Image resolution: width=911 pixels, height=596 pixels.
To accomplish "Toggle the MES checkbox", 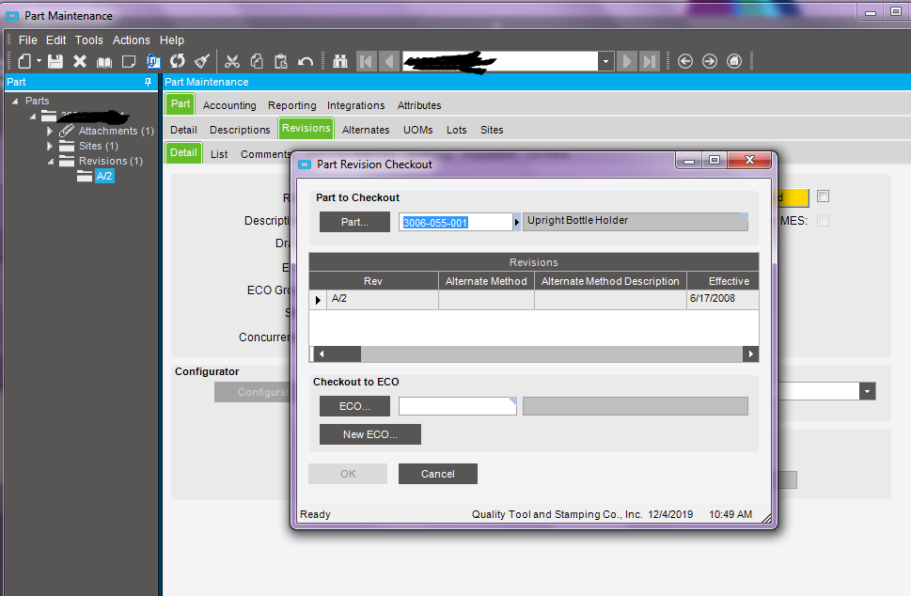I will click(823, 221).
